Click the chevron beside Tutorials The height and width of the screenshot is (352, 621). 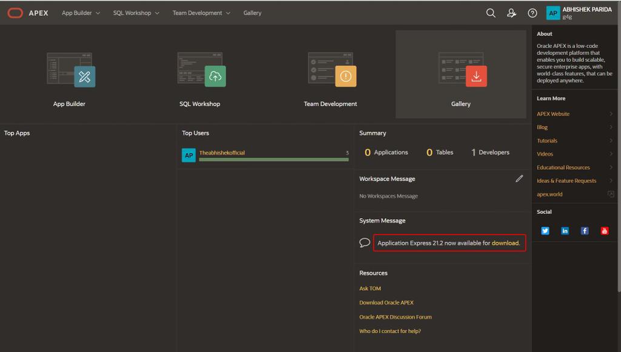pyautogui.click(x=611, y=141)
